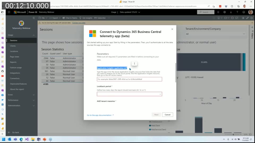Screen dimensions: 255x143
Task: Collapse the navigation pane with double chevron
Action: [34, 18]
